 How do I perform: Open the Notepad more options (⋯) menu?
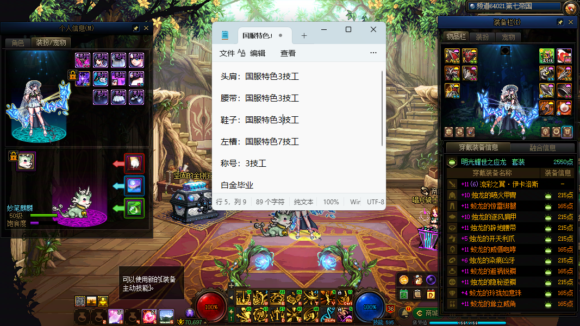373,53
